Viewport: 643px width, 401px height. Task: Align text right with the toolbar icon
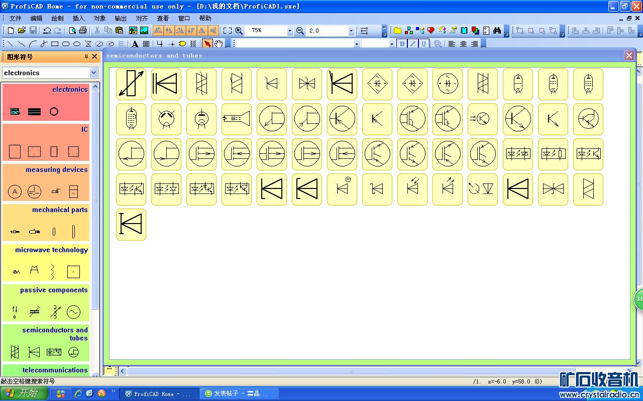(x=474, y=44)
